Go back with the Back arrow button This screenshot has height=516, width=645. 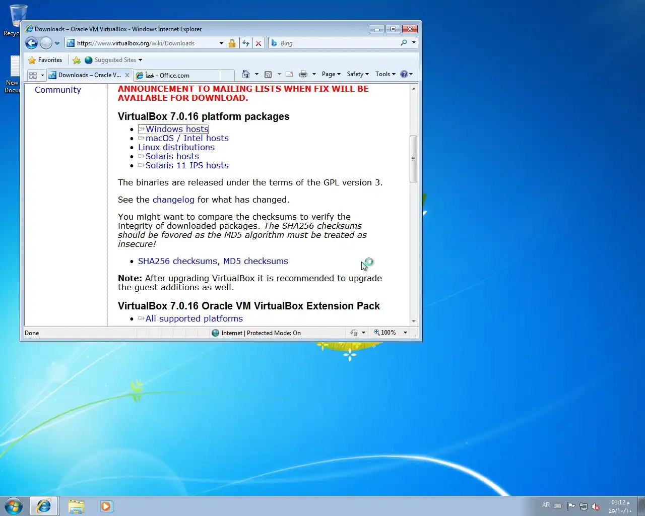[31, 43]
